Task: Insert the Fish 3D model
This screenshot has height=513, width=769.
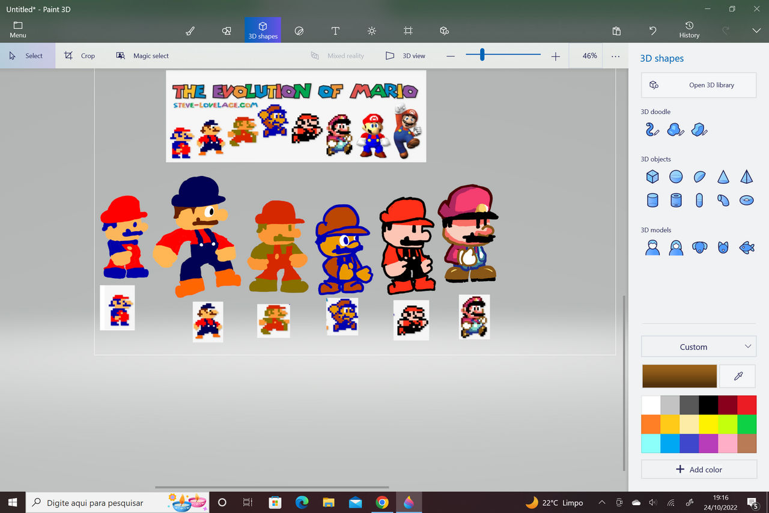Action: point(746,247)
